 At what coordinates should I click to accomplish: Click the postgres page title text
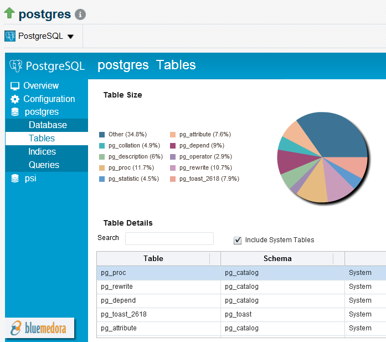coord(45,14)
